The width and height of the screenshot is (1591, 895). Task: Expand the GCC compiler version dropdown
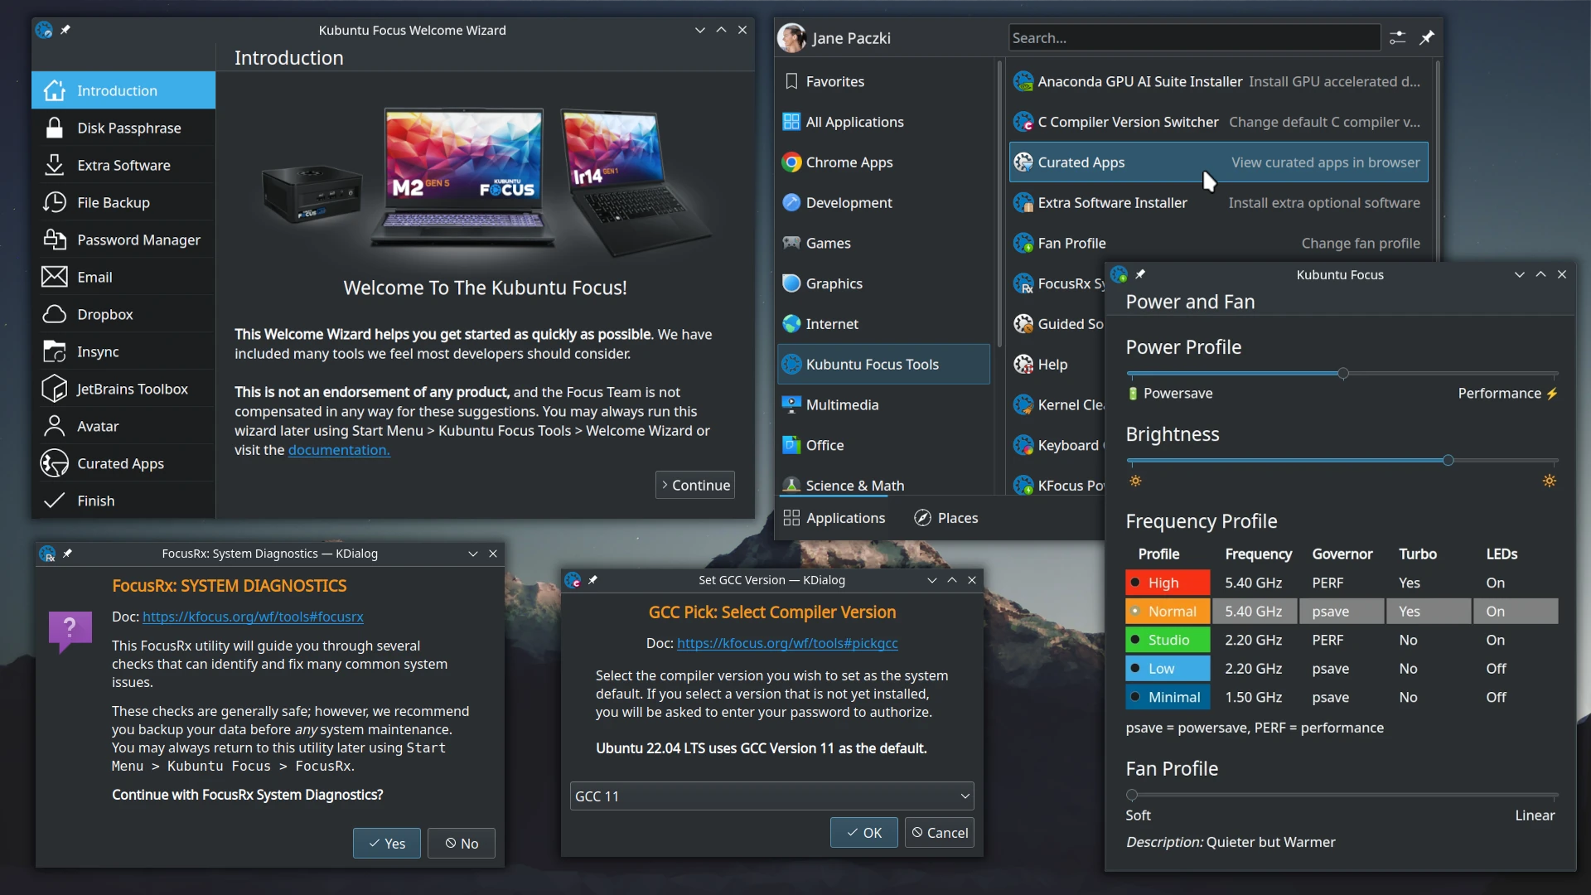pos(961,796)
